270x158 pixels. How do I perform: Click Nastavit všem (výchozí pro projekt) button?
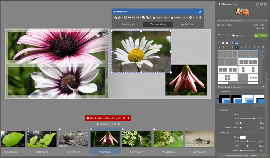pyautogui.click(x=241, y=155)
